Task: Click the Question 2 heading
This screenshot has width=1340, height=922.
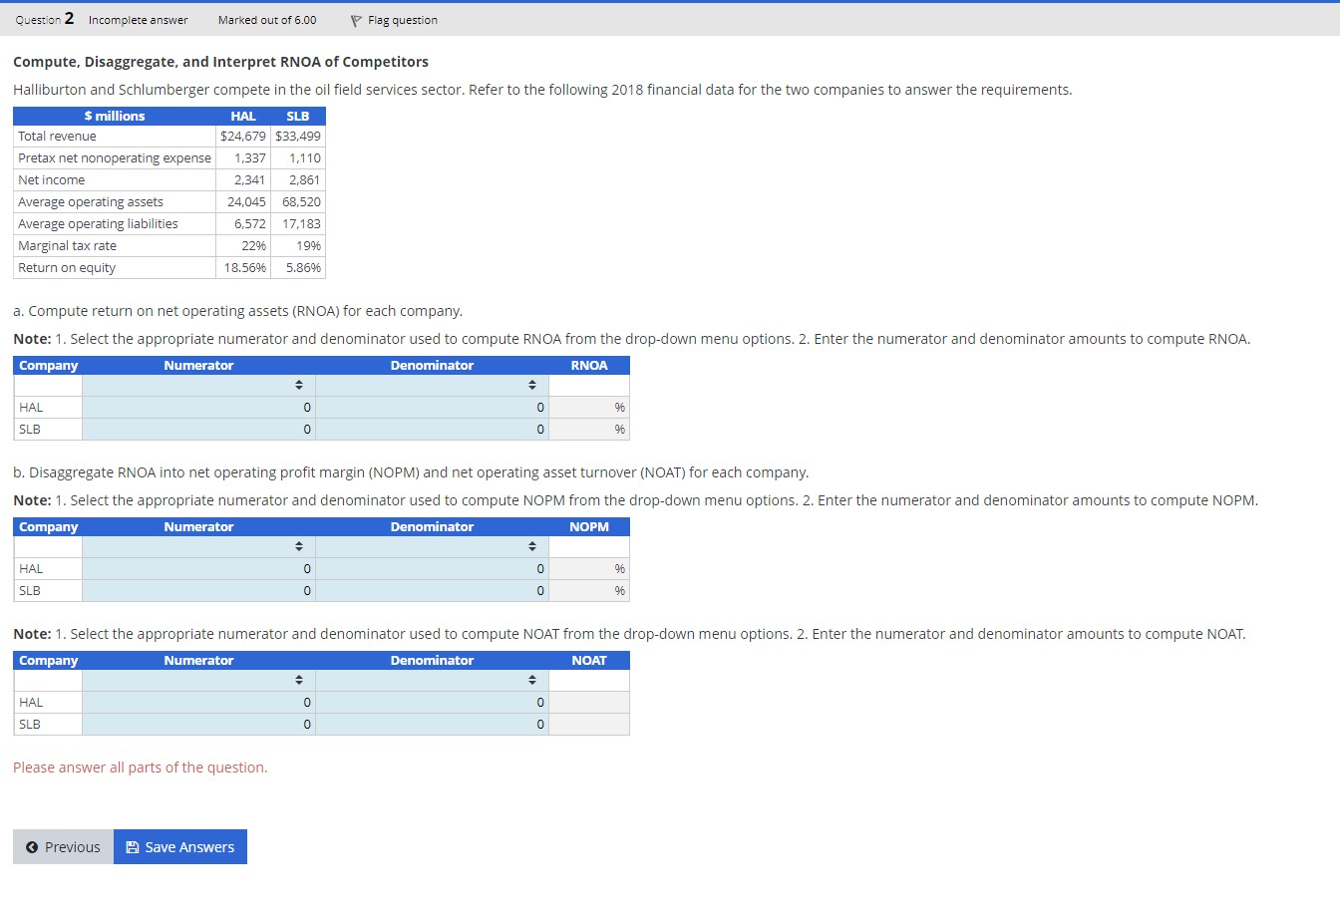Action: coord(43,19)
